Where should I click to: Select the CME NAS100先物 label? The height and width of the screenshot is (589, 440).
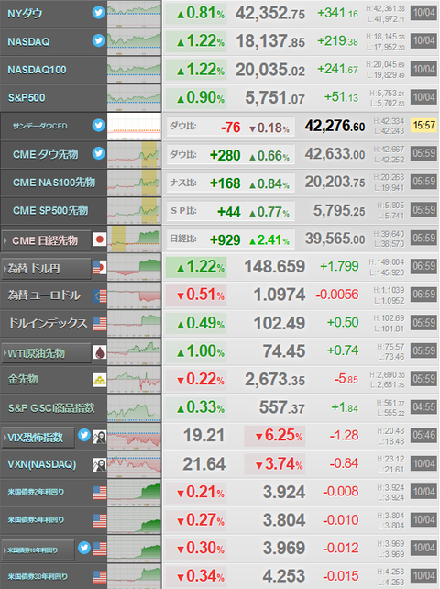tap(54, 183)
